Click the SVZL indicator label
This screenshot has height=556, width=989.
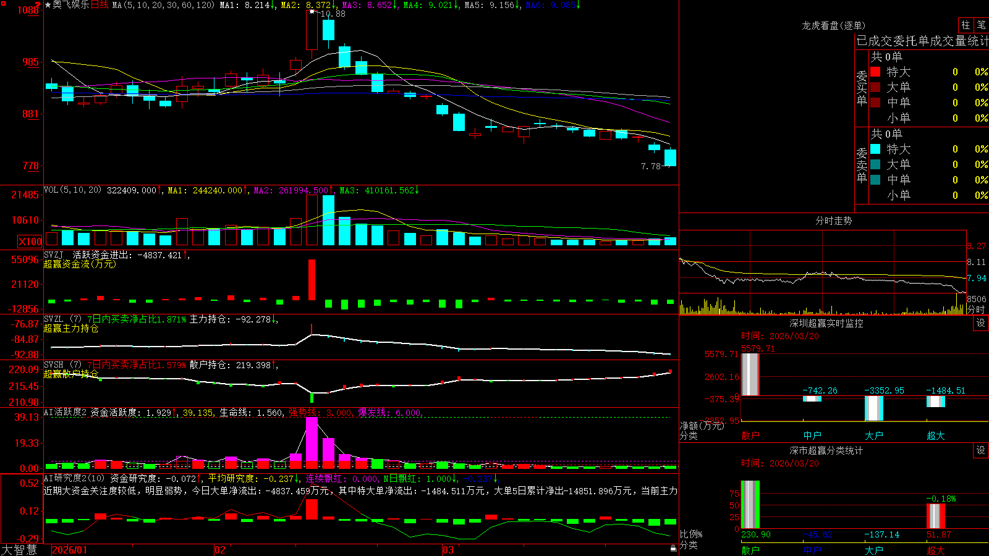point(54,319)
